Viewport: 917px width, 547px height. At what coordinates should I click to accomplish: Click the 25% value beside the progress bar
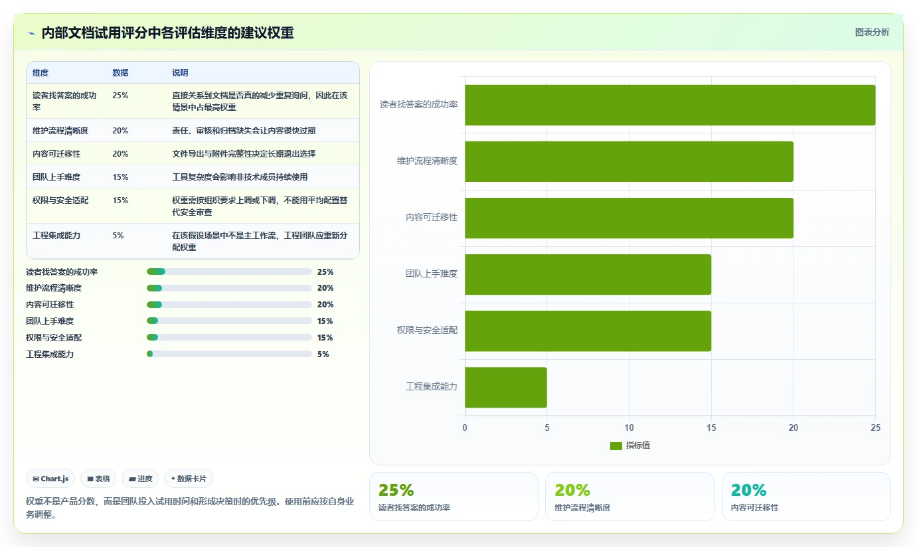[x=325, y=272]
